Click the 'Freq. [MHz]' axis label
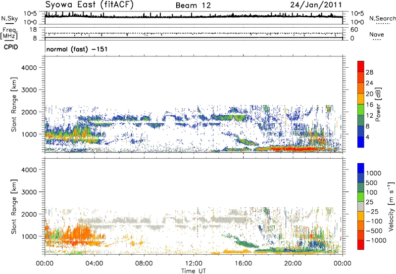Screen dimensions: 396x274 point(9,34)
